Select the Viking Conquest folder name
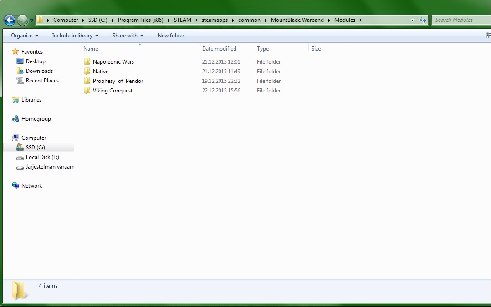 click(x=113, y=91)
